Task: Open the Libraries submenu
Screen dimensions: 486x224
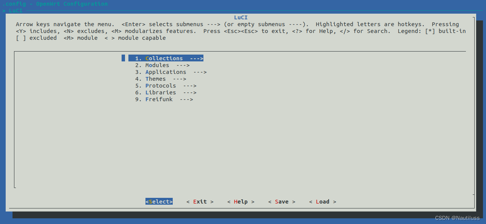Action: tap(166, 92)
